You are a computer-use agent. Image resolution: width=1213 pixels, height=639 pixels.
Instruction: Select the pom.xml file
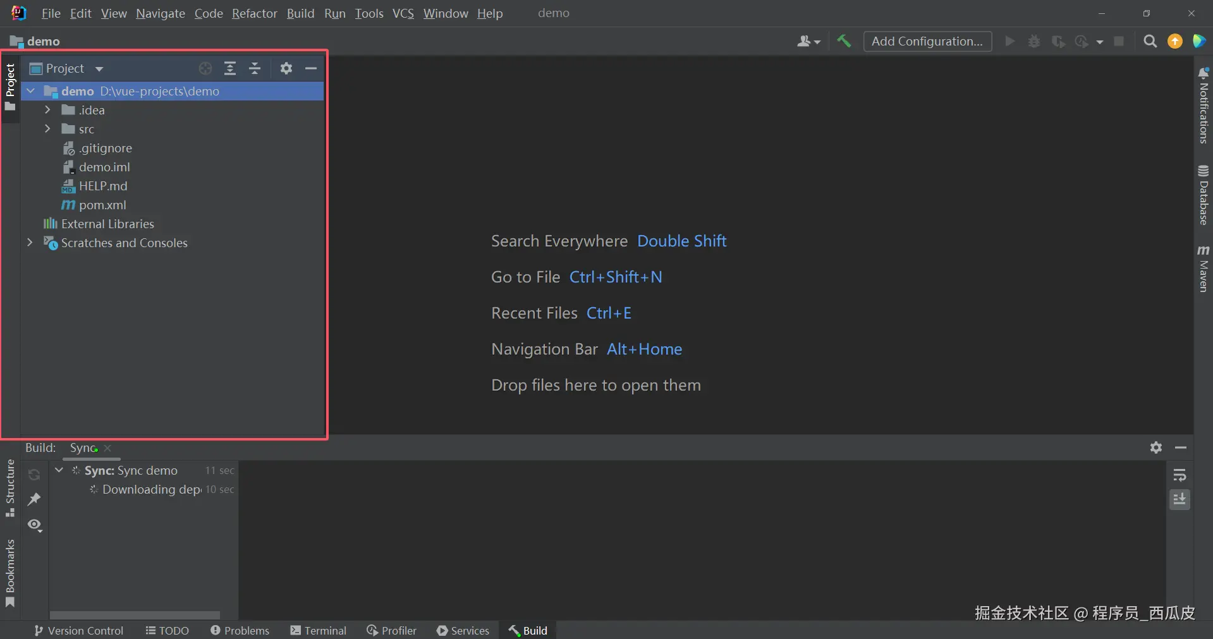tap(172, 205)
